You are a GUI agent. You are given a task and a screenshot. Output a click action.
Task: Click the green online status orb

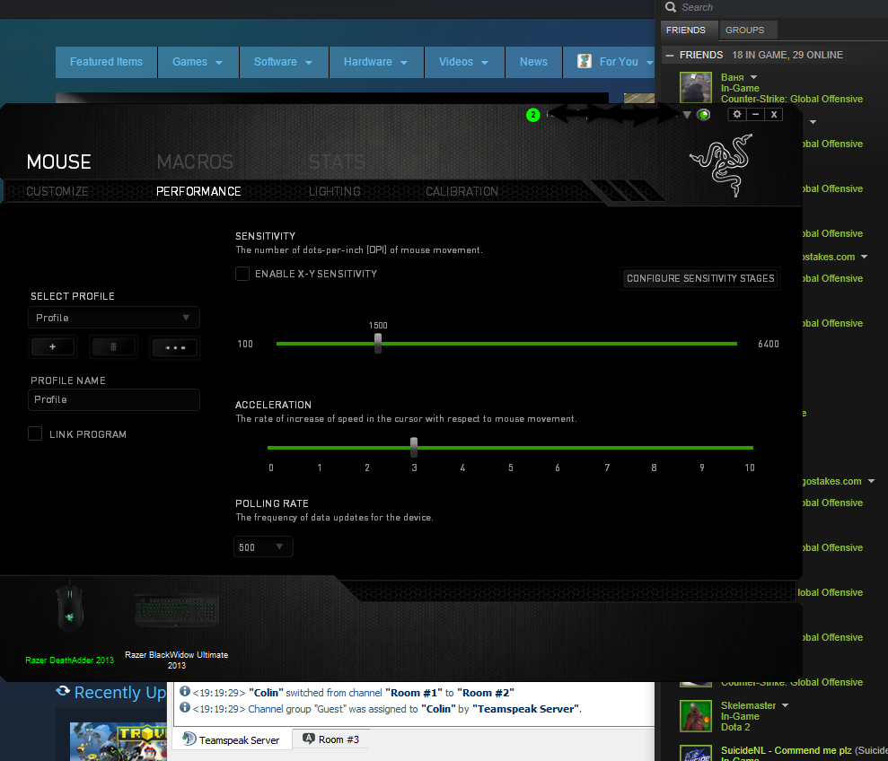pyautogui.click(x=703, y=115)
